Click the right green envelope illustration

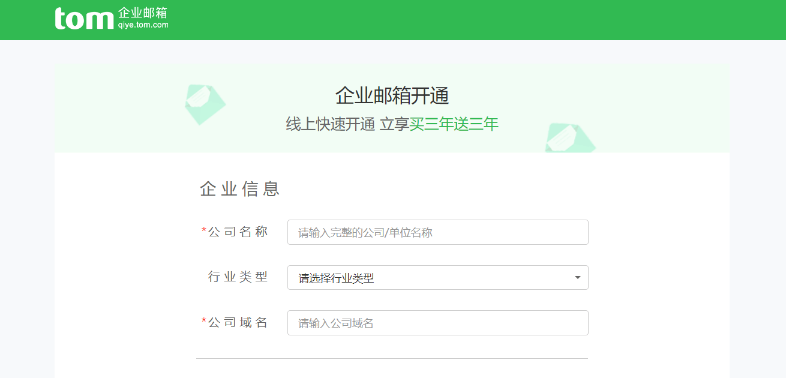point(569,138)
